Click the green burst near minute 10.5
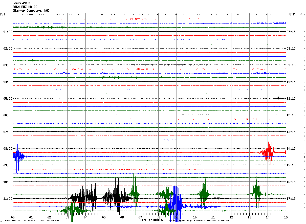This screenshot has width=306, height=224. click(203, 194)
